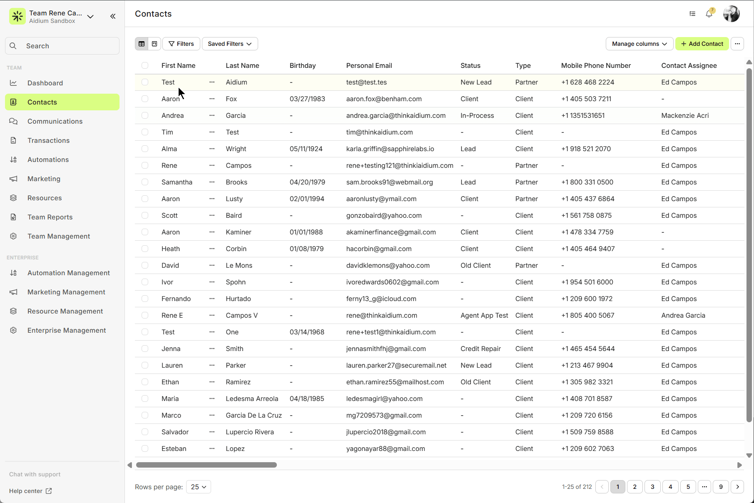Switch to card view icon
This screenshot has width=754, height=503.
point(154,44)
